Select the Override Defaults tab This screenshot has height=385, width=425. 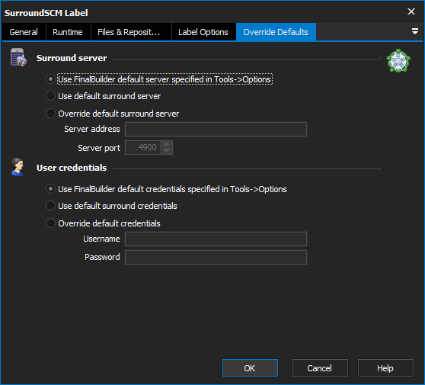276,32
